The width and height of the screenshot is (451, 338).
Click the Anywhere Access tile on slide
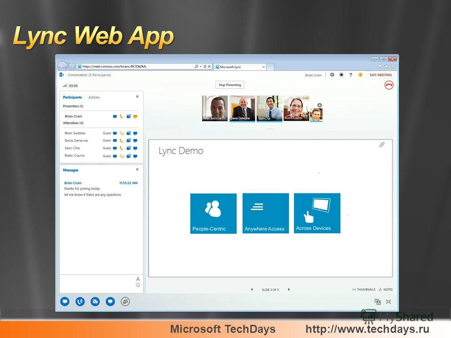[265, 213]
